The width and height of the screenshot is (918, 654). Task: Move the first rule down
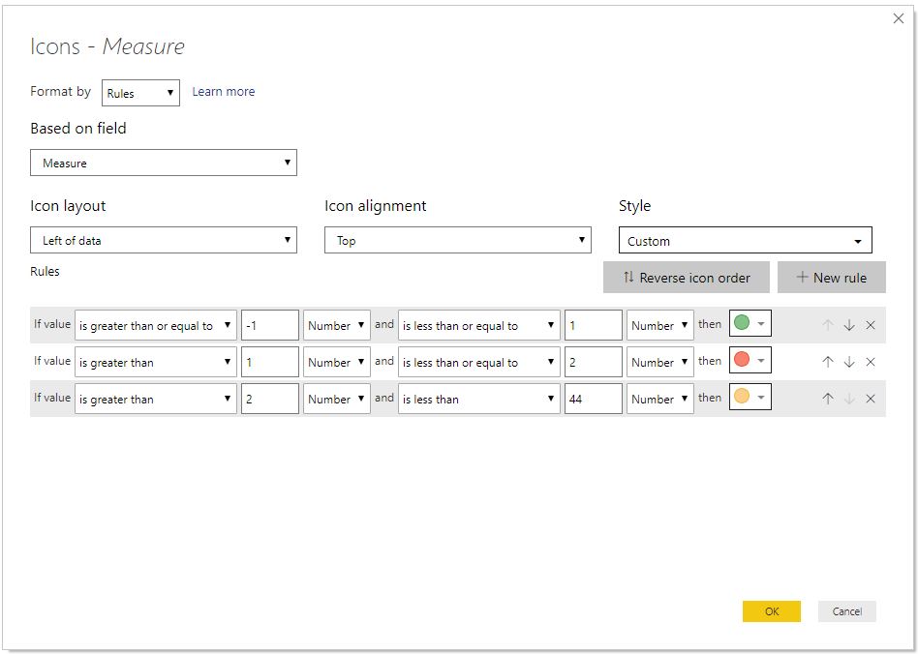[x=849, y=325]
